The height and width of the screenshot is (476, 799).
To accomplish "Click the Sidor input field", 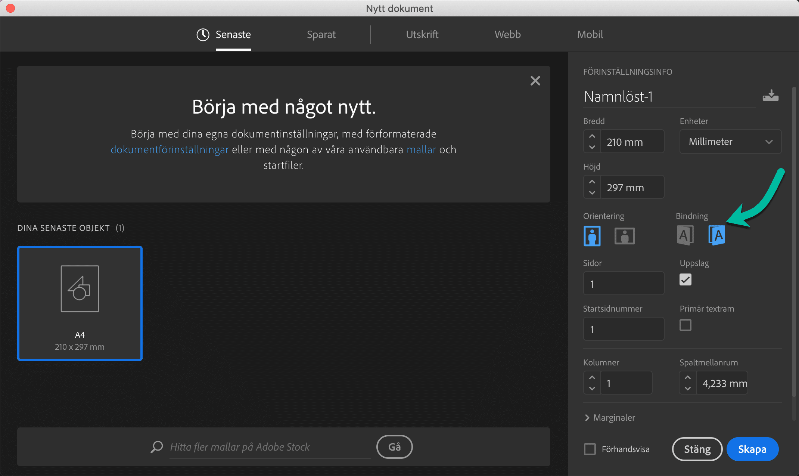I will pos(624,284).
